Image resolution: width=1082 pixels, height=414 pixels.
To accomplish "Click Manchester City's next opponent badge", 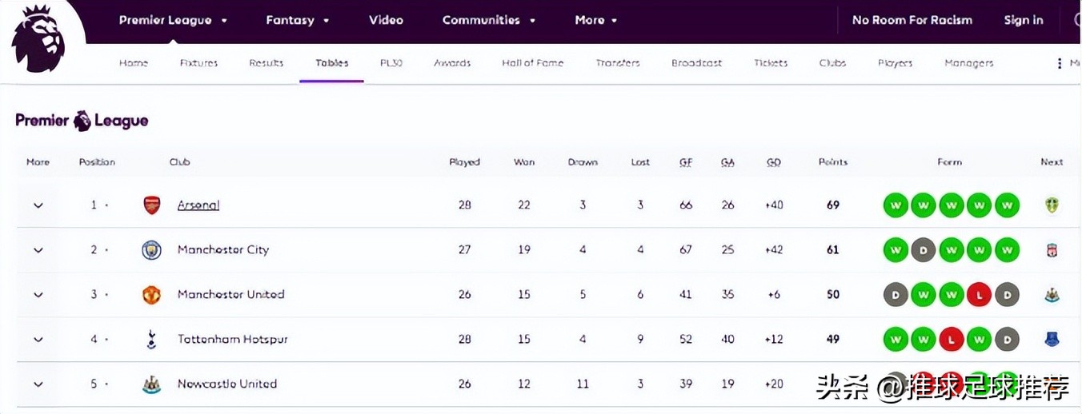I will (1052, 250).
